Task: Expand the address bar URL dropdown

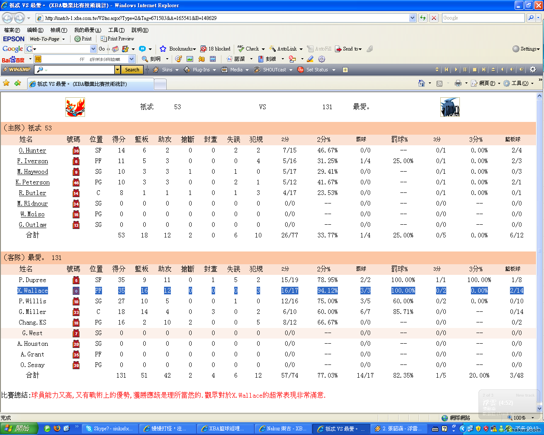Action: pyautogui.click(x=412, y=18)
